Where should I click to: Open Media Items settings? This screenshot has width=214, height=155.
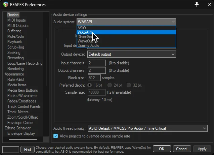[x=17, y=85]
